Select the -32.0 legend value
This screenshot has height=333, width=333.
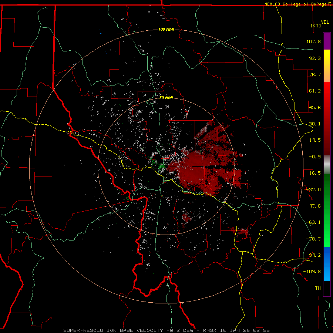coord(313,190)
